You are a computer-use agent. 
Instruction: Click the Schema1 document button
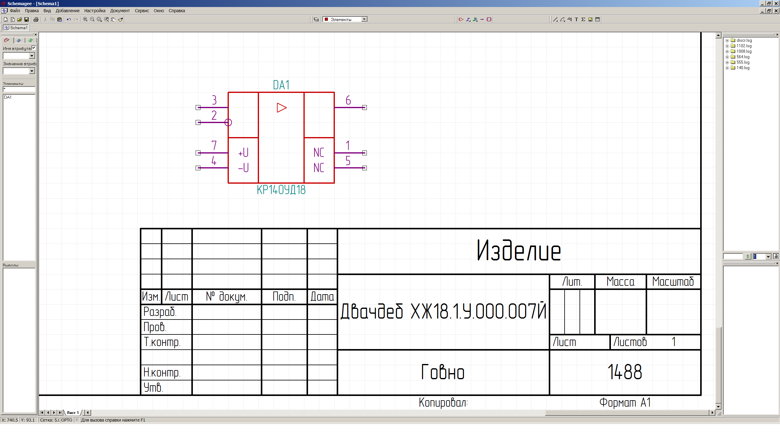point(16,28)
